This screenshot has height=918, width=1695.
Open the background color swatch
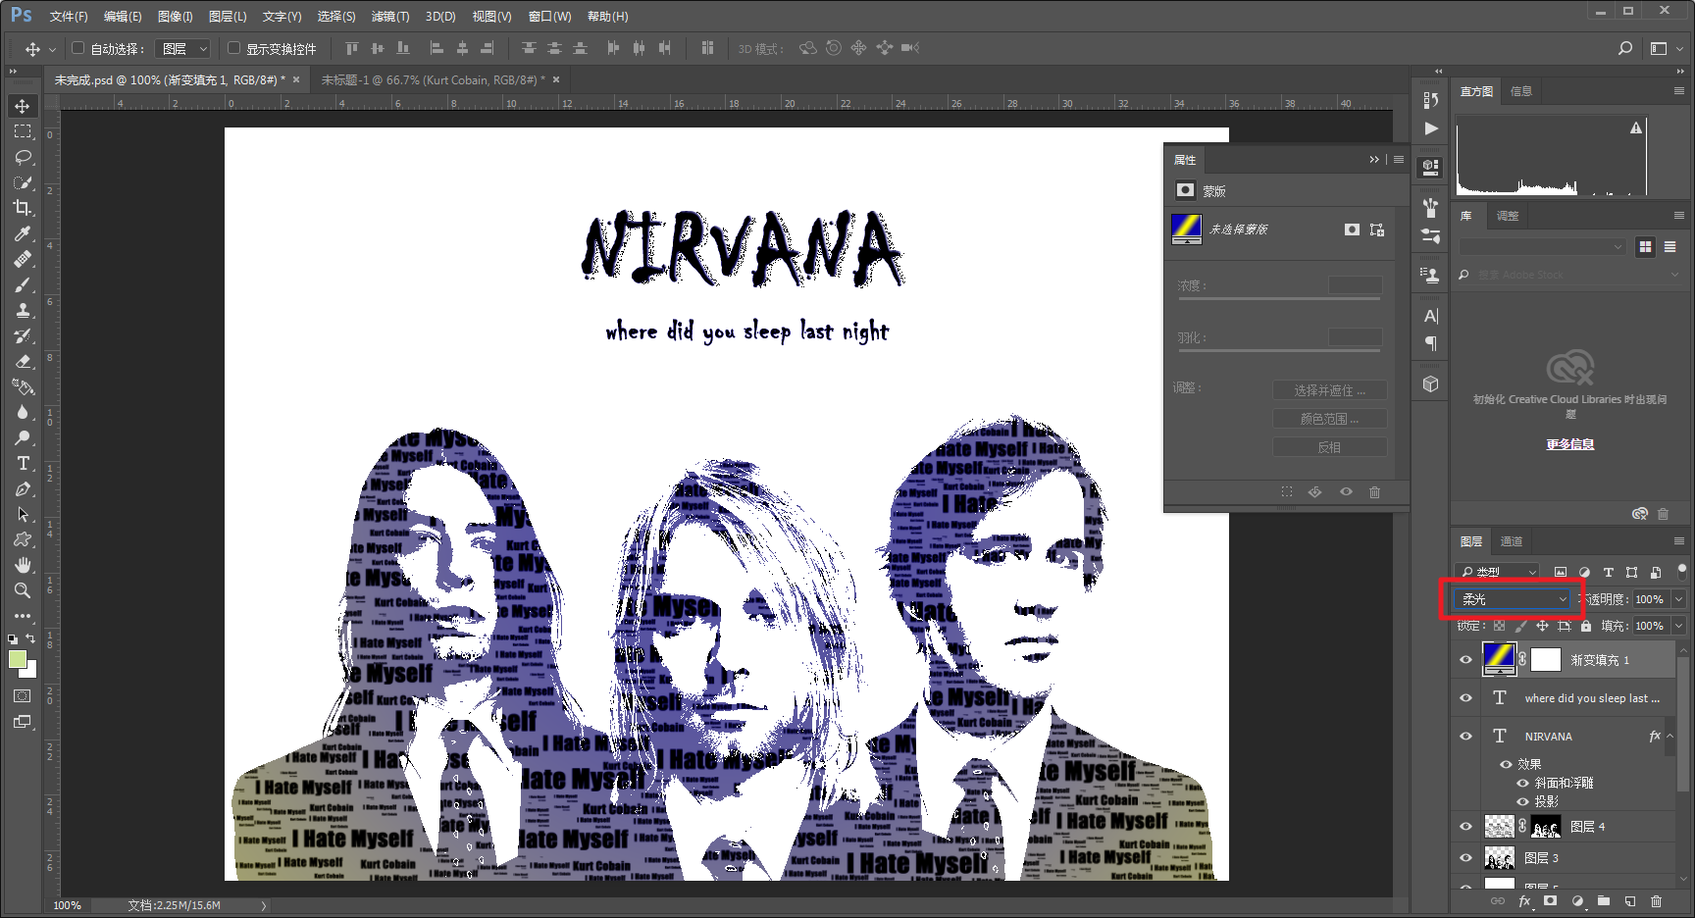[29, 671]
